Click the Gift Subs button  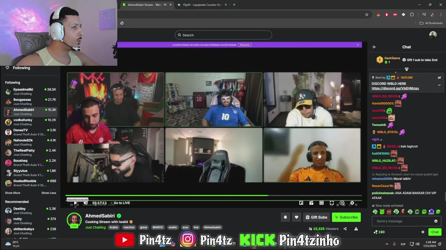tap(316, 217)
